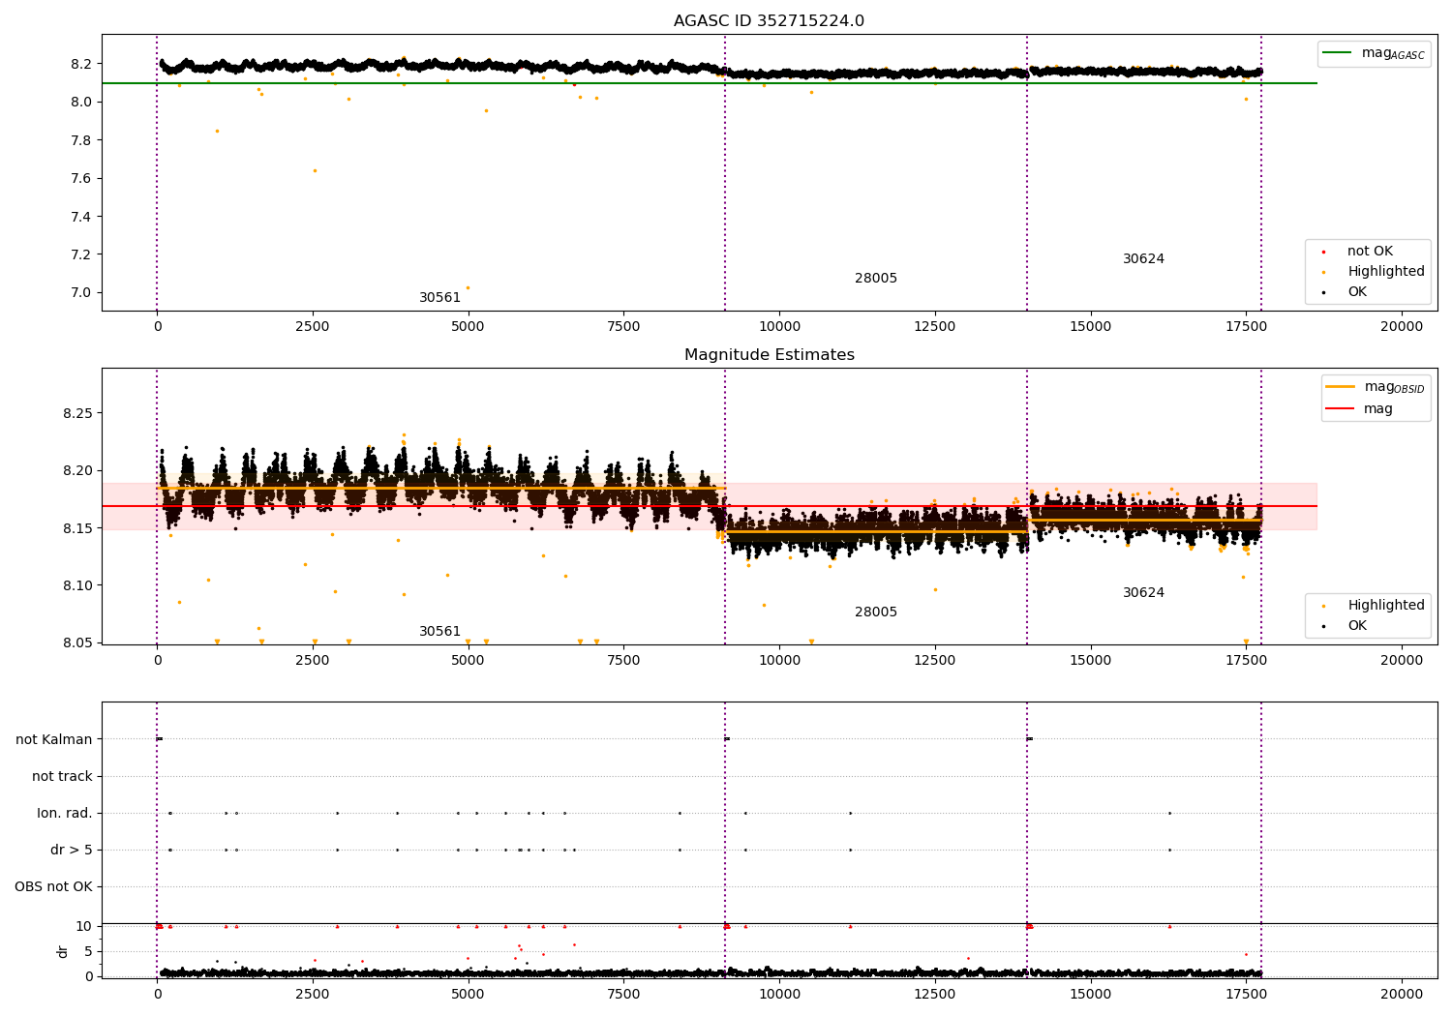Screen dimensions: 1452x1016
Task: Click the "not Kalman" axis label
Action: click(x=54, y=740)
